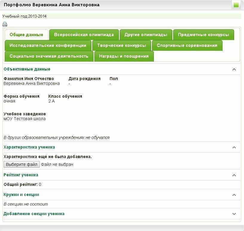244x231 pixels.
Task: Select the Спортивные соревнования tab
Action: click(x=187, y=45)
